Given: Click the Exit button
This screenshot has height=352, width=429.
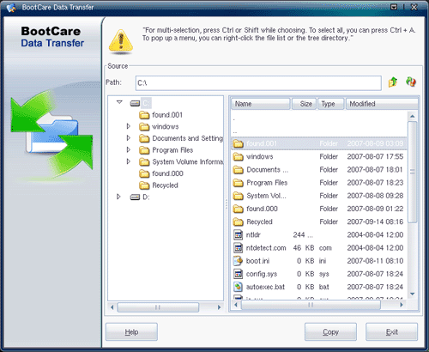Looking at the screenshot, I should click(x=391, y=332).
